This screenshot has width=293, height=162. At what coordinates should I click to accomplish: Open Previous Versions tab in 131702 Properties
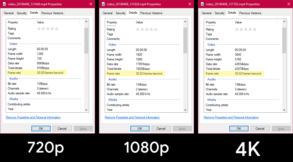(250, 13)
